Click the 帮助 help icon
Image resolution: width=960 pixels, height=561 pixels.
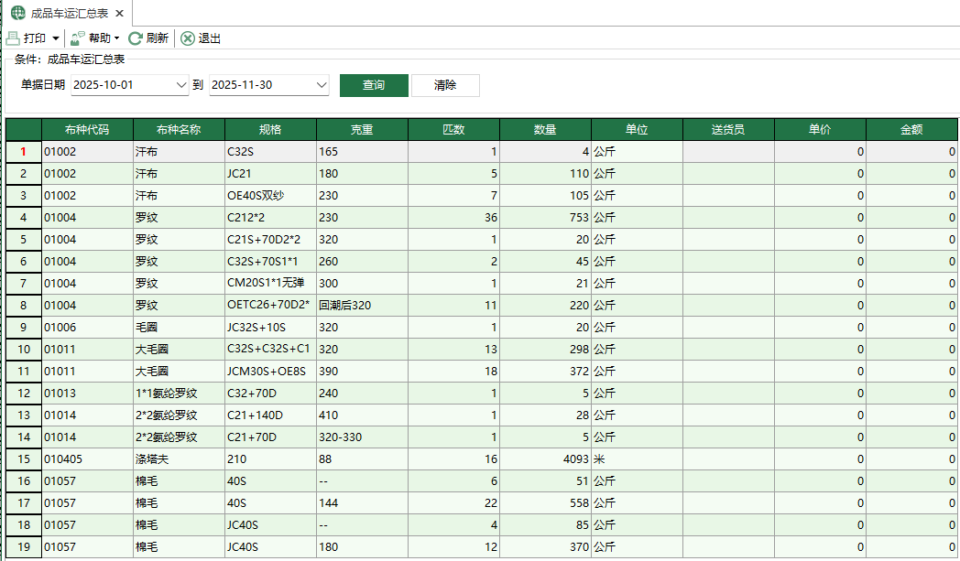coord(78,38)
